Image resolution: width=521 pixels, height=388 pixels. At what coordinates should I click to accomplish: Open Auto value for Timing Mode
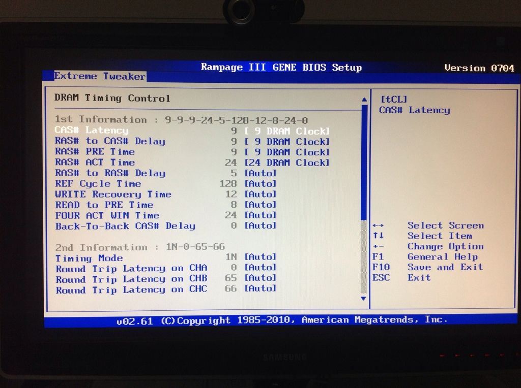pyautogui.click(x=260, y=257)
